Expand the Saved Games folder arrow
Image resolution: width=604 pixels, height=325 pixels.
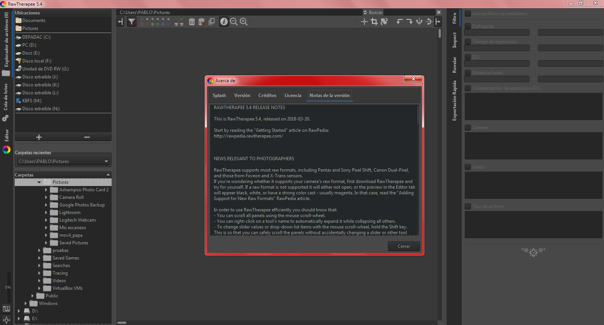[x=39, y=258]
